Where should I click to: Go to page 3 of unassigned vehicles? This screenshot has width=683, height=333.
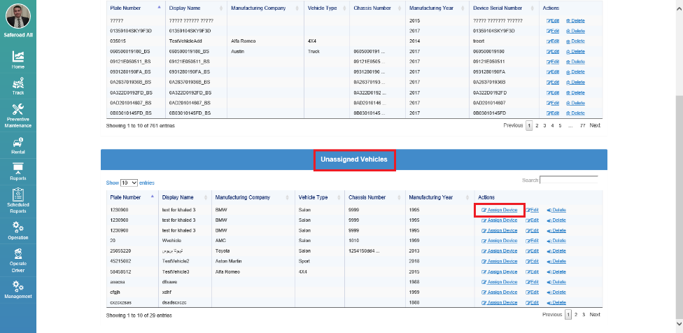click(x=584, y=315)
